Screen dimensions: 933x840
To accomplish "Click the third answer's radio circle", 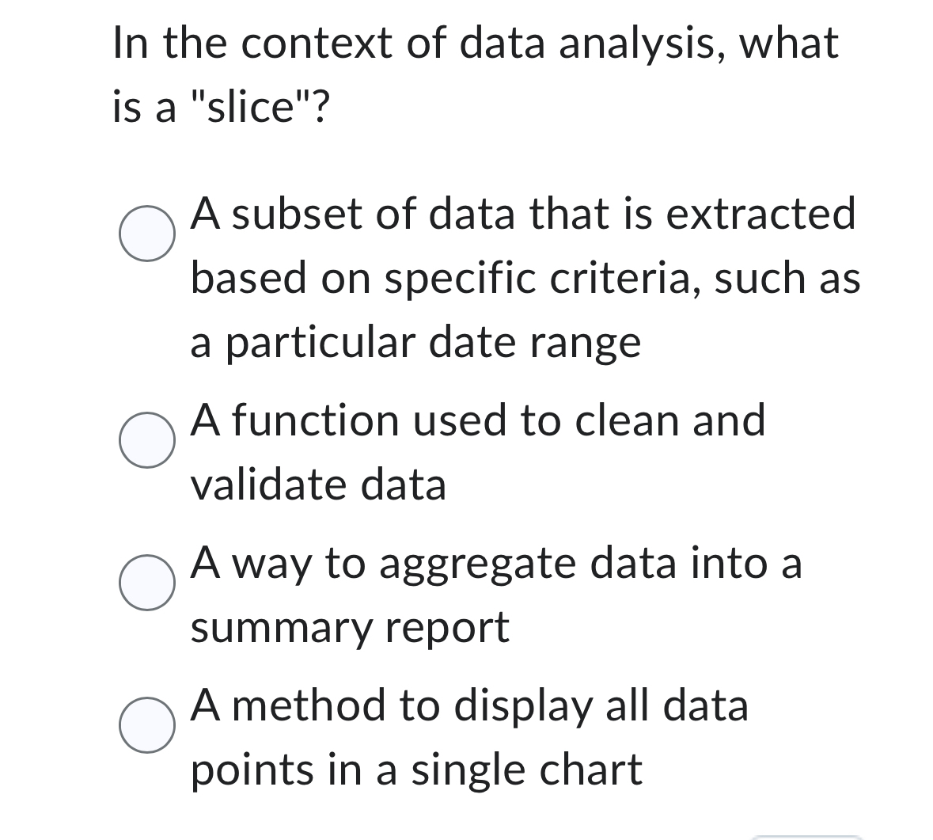I will pyautogui.click(x=147, y=583).
